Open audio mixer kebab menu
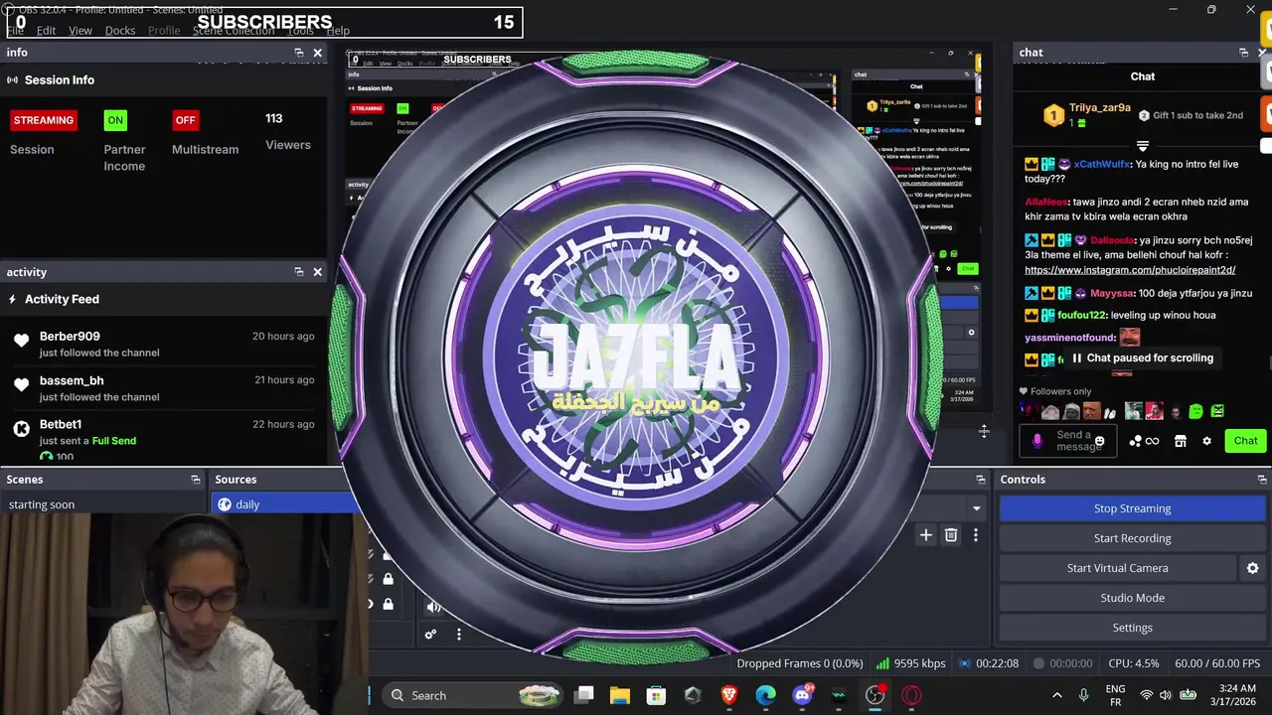The image size is (1272, 715). (x=458, y=635)
